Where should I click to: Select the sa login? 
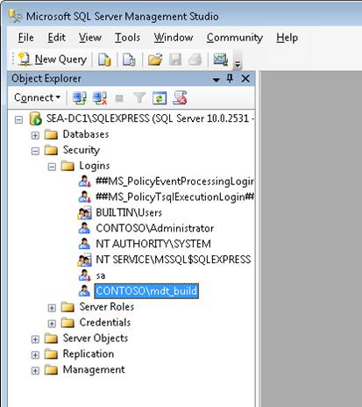coord(100,275)
